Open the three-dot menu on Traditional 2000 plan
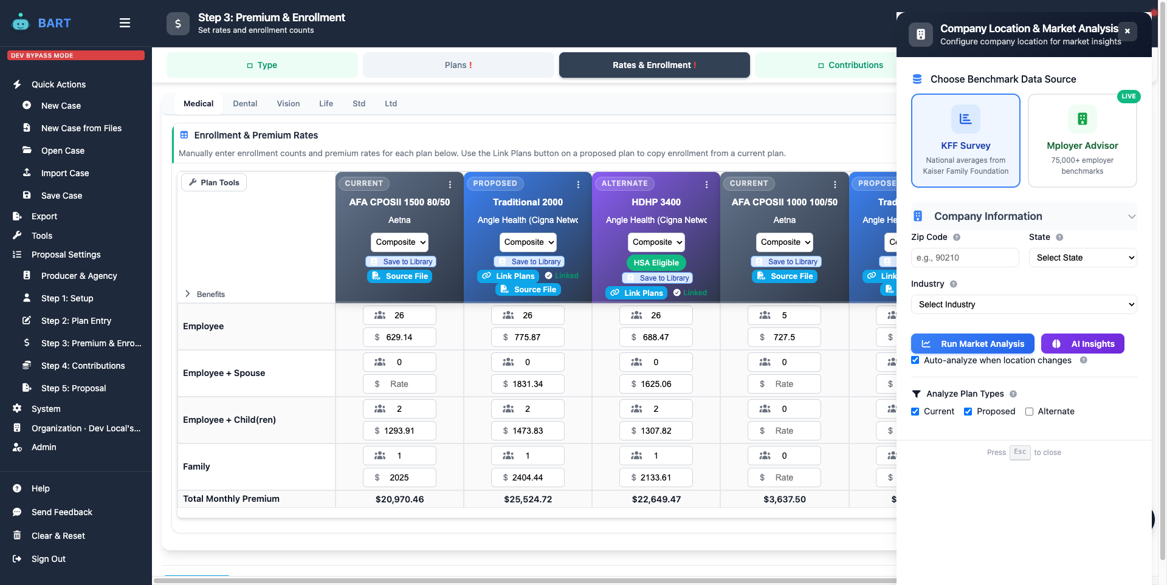This screenshot has width=1167, height=585. pyautogui.click(x=578, y=183)
